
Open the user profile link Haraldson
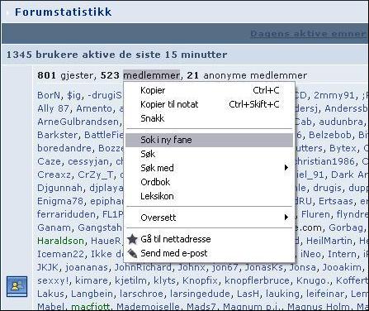(60, 241)
